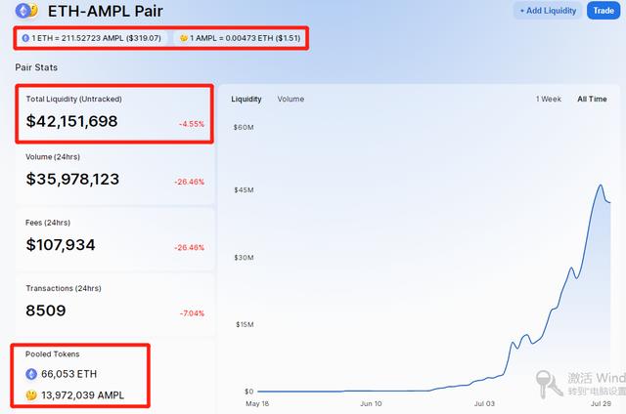
Task: Click the Ethereum icon beside 66,053 ETH
Action: [x=31, y=374]
